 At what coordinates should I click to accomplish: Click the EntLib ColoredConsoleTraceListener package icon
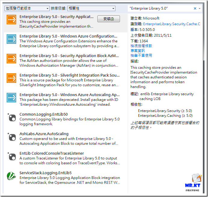pos(12,156)
